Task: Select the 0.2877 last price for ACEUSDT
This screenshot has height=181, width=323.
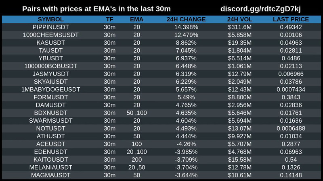Action: [x=291, y=144]
